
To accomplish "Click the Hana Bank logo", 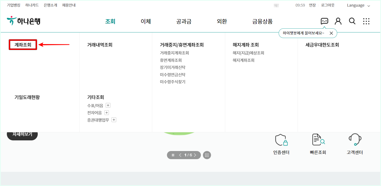I will click(23, 21).
